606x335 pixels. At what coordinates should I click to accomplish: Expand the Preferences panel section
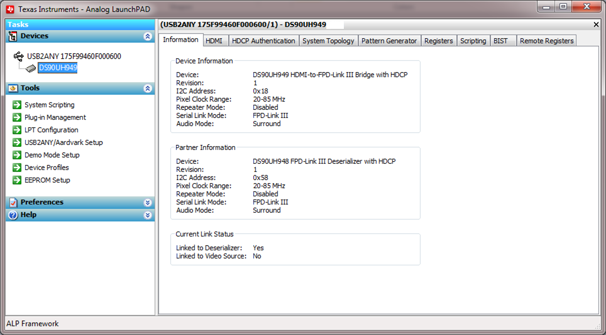tap(148, 203)
